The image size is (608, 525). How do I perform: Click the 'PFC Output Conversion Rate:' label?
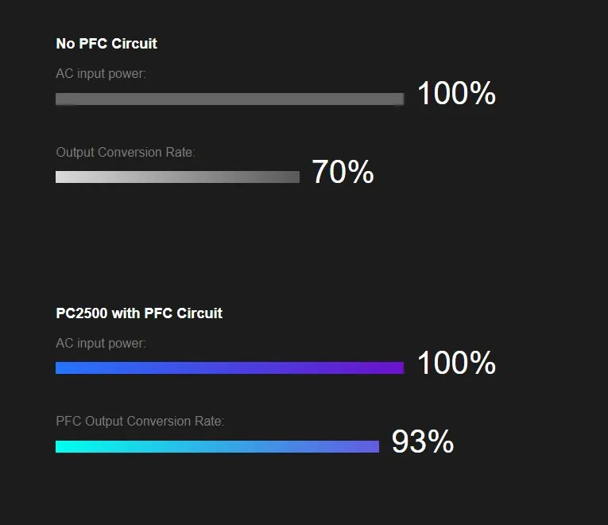click(140, 422)
